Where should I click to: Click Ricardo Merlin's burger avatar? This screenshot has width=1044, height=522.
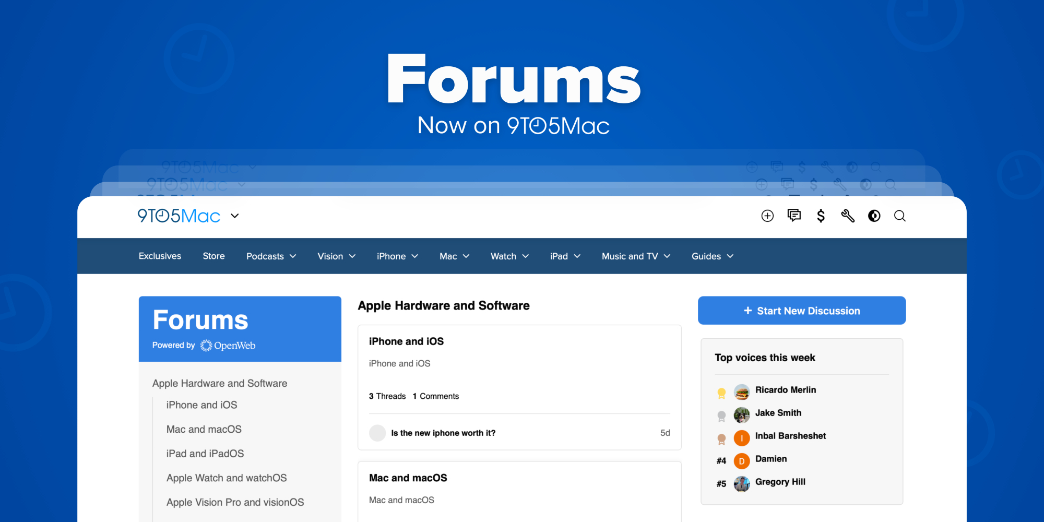tap(741, 391)
